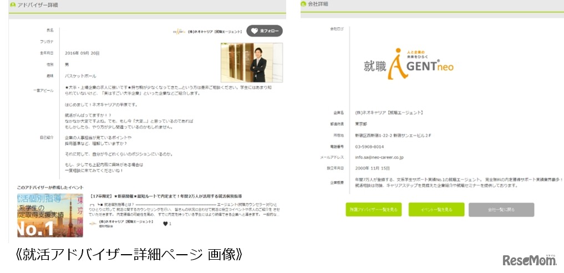The height and width of the screenshot is (273, 564).
Task: Click the heading このアドバイザーが作成したイベント
Action: click(x=50, y=188)
